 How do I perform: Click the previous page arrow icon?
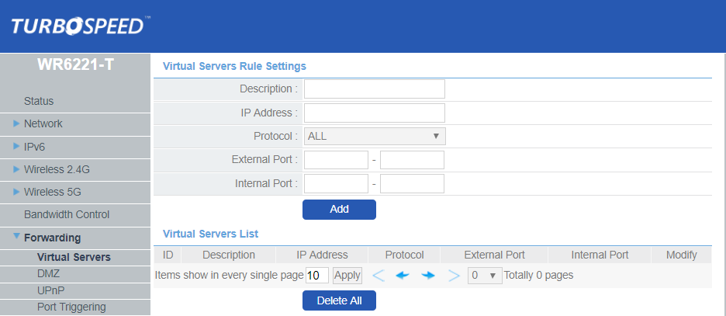[x=402, y=276]
